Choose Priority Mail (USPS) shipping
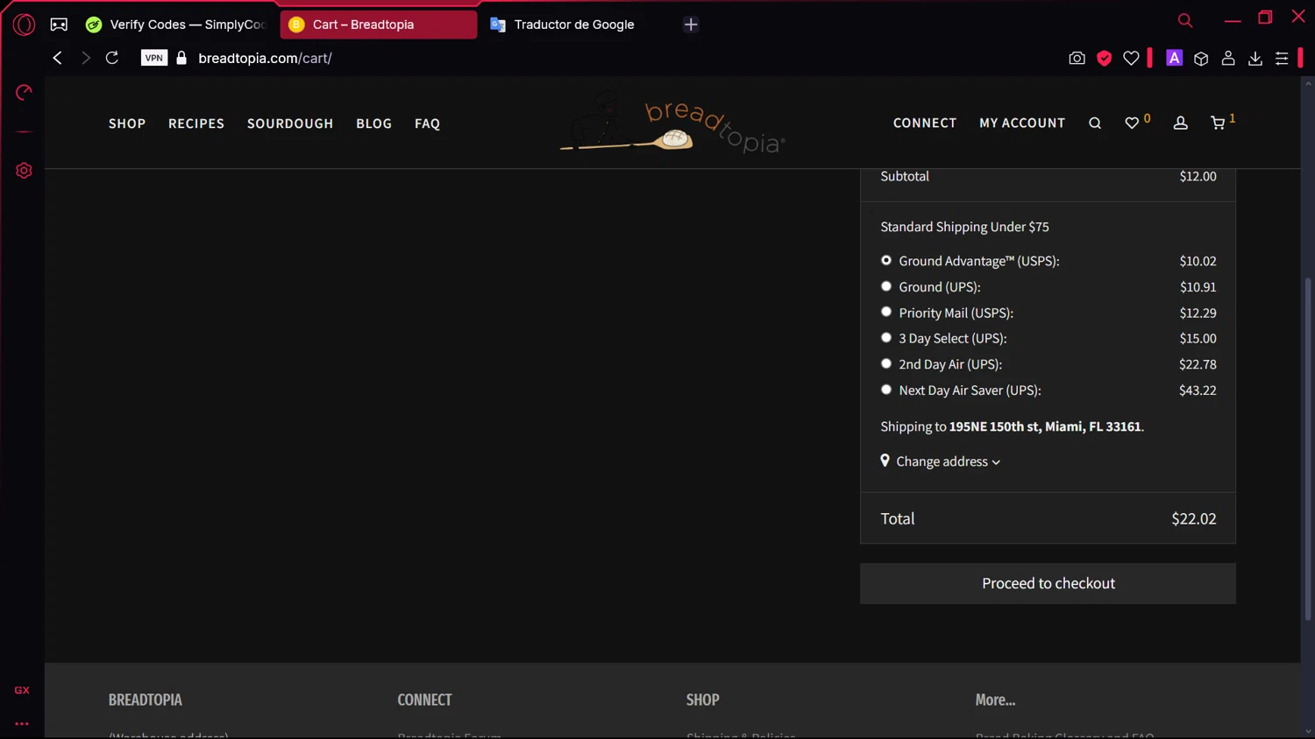The image size is (1315, 739). [x=886, y=312]
